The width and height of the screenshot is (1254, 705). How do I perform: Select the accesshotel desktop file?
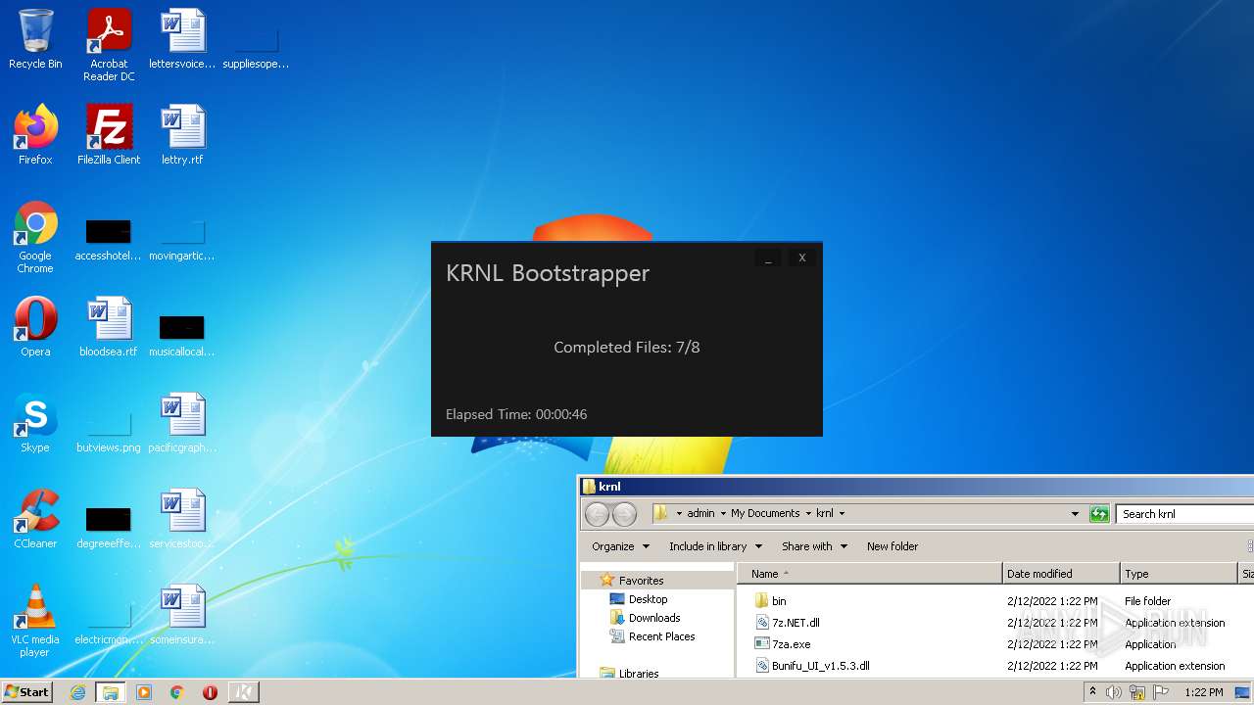109,241
